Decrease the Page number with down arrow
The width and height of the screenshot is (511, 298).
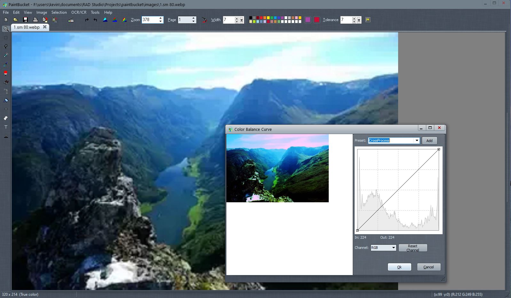click(193, 21)
